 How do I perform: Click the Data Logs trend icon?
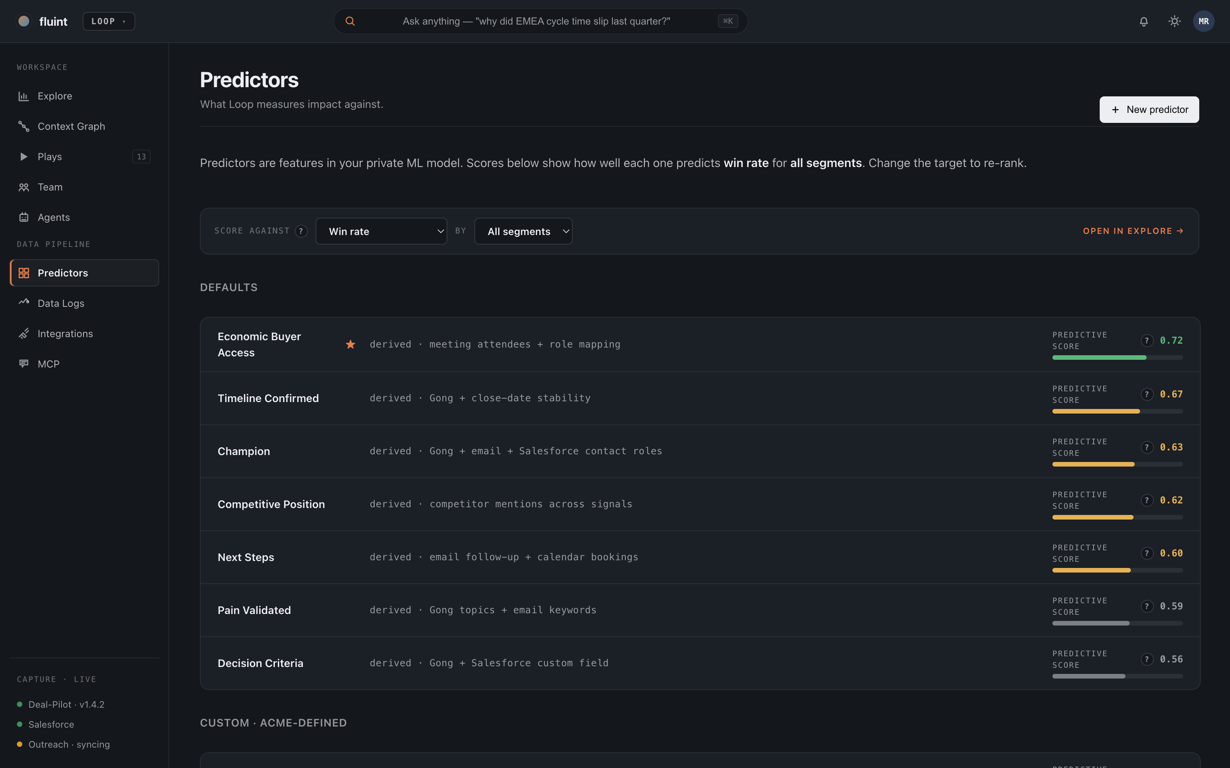23,302
